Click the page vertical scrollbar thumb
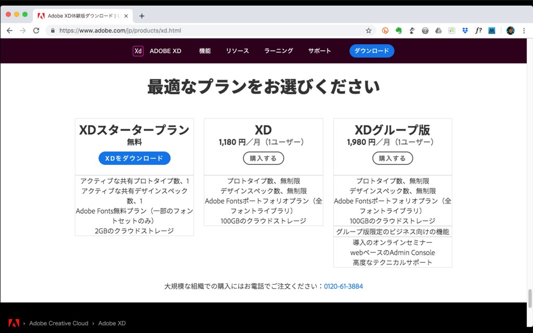 tap(529, 298)
